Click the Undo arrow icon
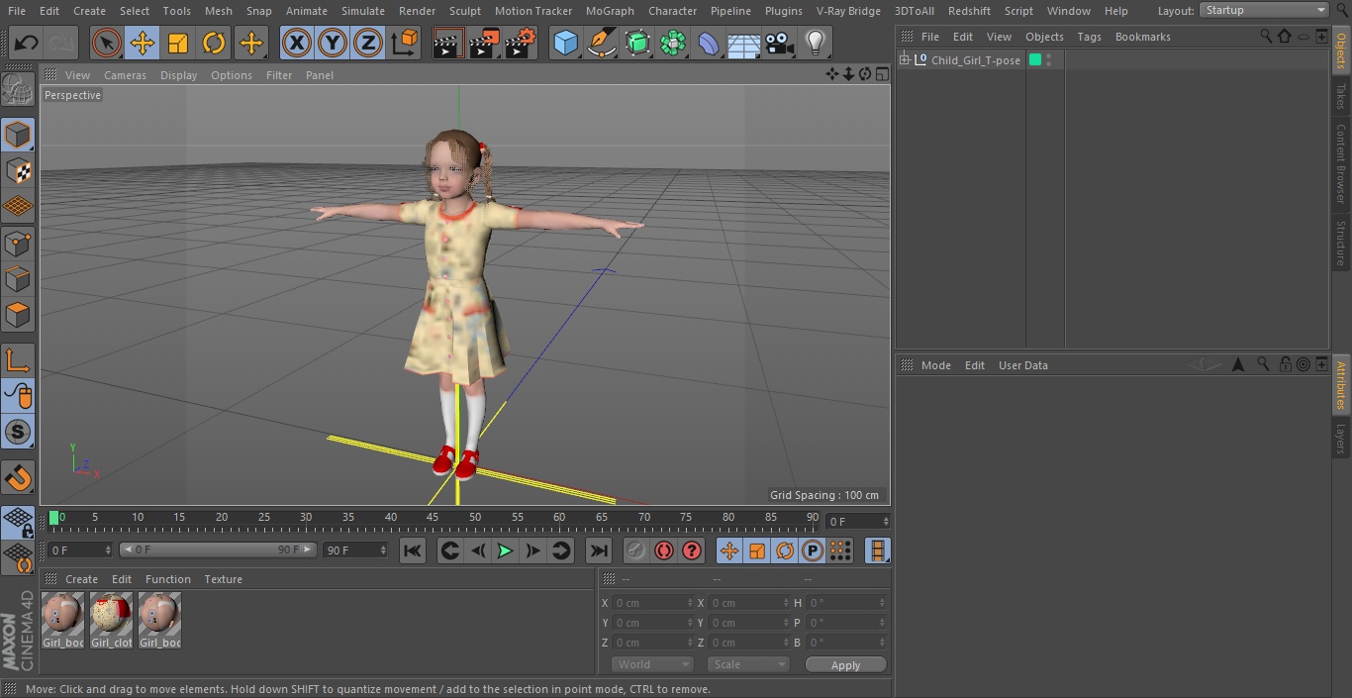 [27, 43]
